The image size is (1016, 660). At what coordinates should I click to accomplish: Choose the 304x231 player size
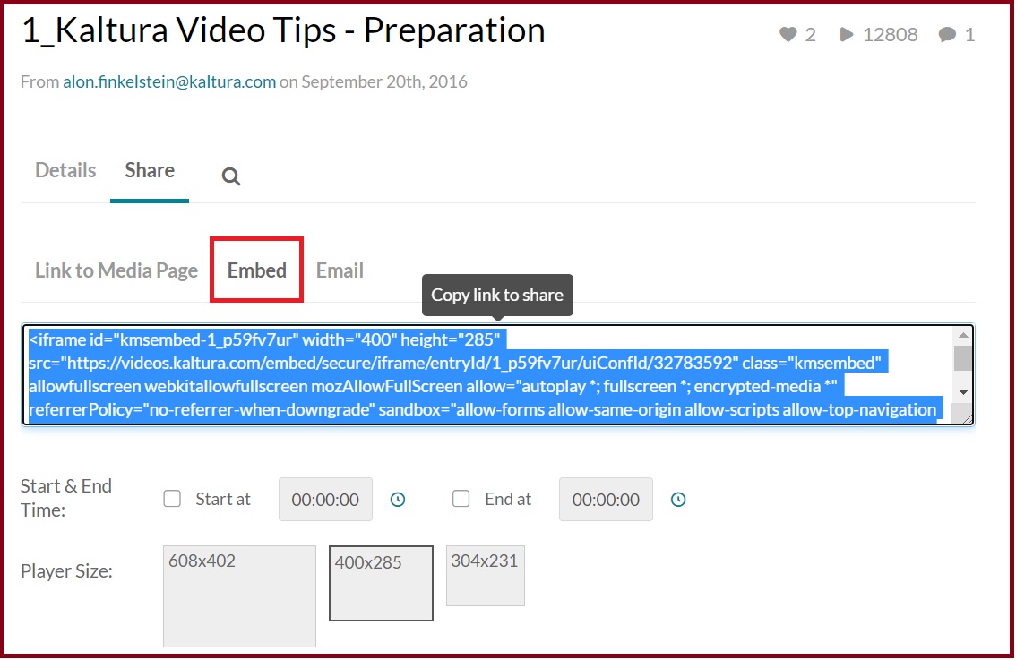point(486,576)
